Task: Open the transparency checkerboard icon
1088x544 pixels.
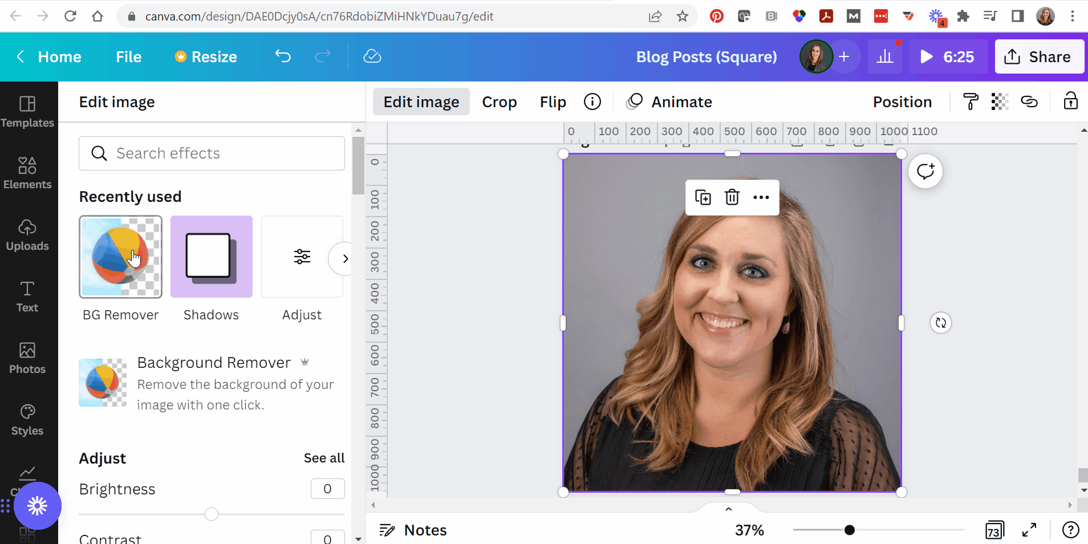Action: click(1000, 102)
